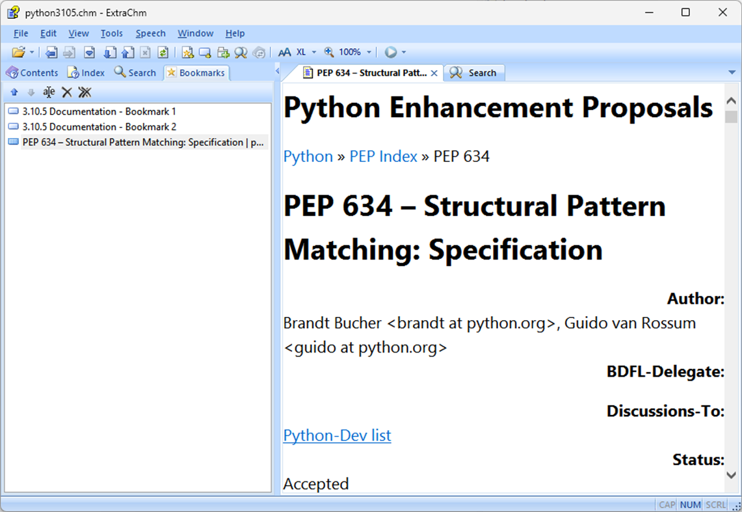Image resolution: width=742 pixels, height=512 pixels.
Task: Close the PEP 634 document tab
Action: (x=434, y=74)
